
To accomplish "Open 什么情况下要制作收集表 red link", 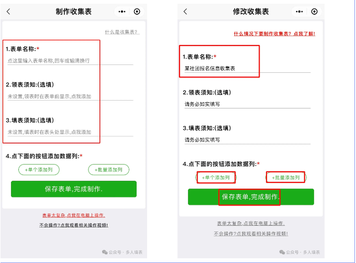I will click(x=274, y=34).
